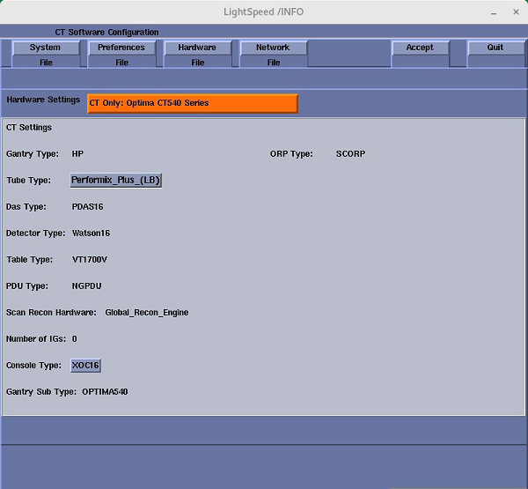Open the Network configuration section

click(x=273, y=48)
